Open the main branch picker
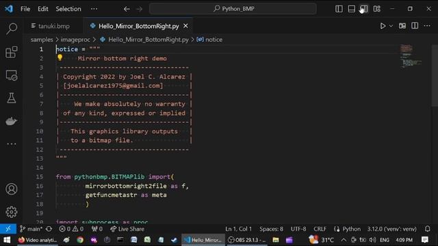The width and height of the screenshot is (438, 246). click(30, 229)
